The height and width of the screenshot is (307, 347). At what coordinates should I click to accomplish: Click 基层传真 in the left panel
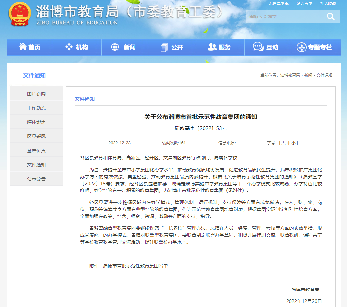36,150
